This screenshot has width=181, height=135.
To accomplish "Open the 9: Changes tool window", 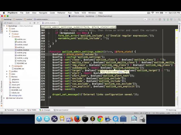I will 45,110.
